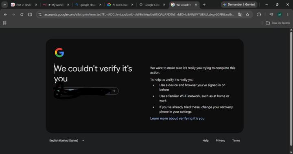Restore down the browser window
Screen dimensions: 293x154
pos(277,4)
